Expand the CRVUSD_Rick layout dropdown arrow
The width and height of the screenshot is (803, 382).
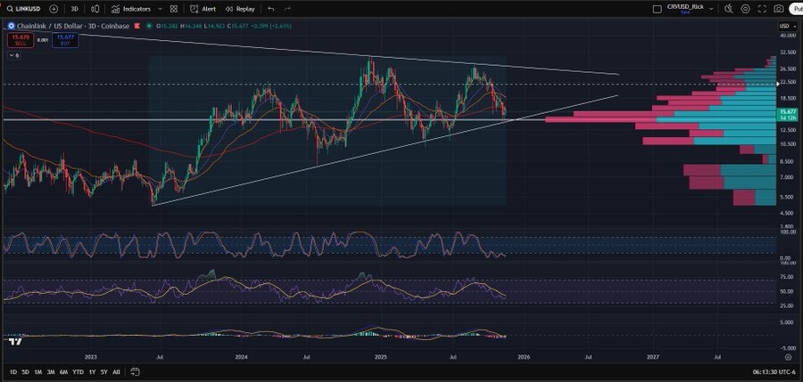(711, 8)
